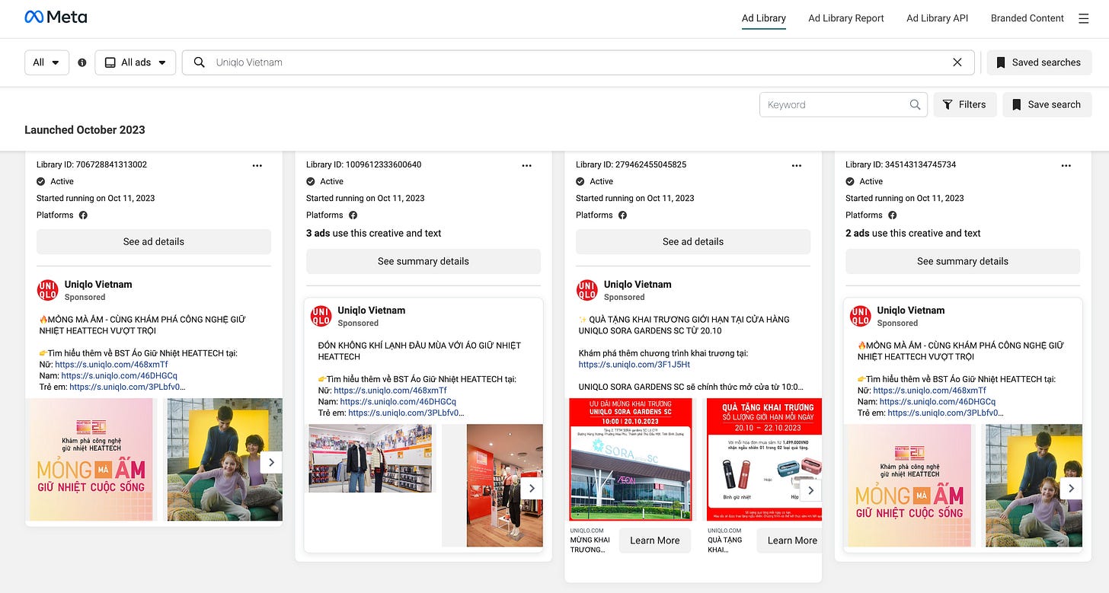Click Uniqlo logo avatar in fourth ad card
Viewport: 1109px width, 593px height.
(x=861, y=316)
